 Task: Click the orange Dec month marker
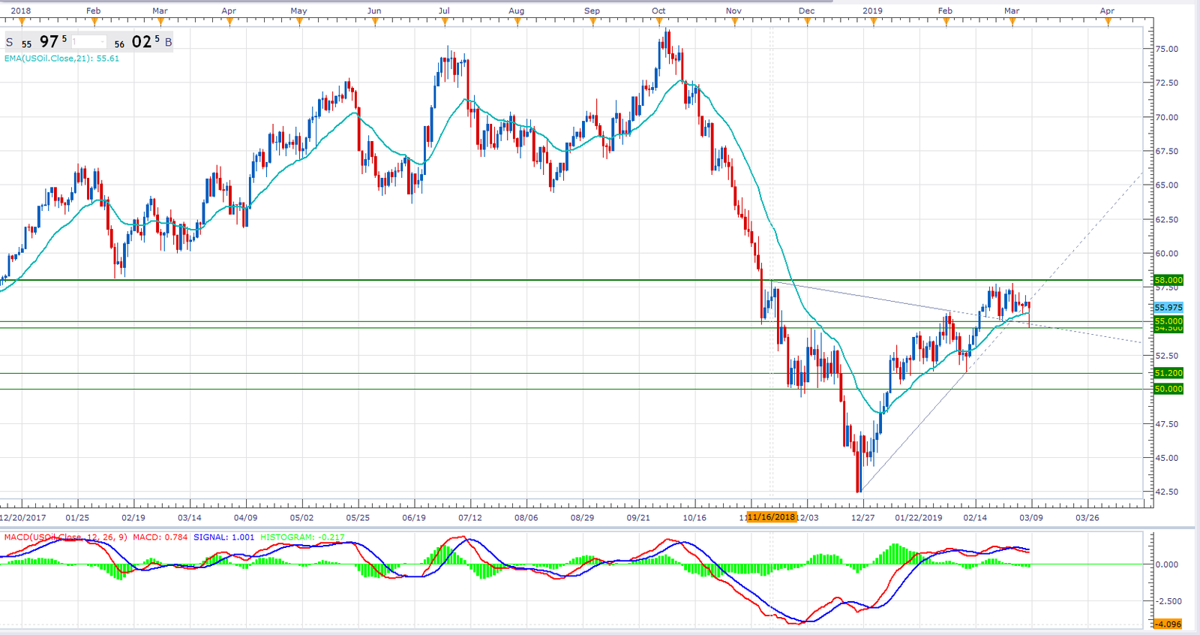click(x=807, y=21)
